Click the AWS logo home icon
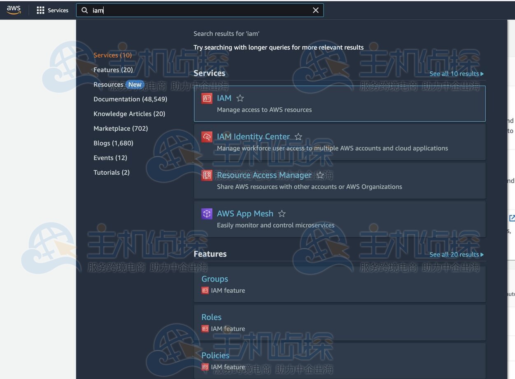The width and height of the screenshot is (515, 379). coord(14,10)
